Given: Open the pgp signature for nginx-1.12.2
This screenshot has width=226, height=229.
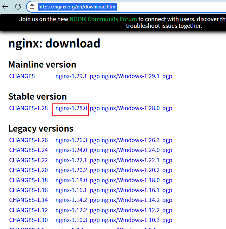Looking at the screenshot, I should coord(95,210).
